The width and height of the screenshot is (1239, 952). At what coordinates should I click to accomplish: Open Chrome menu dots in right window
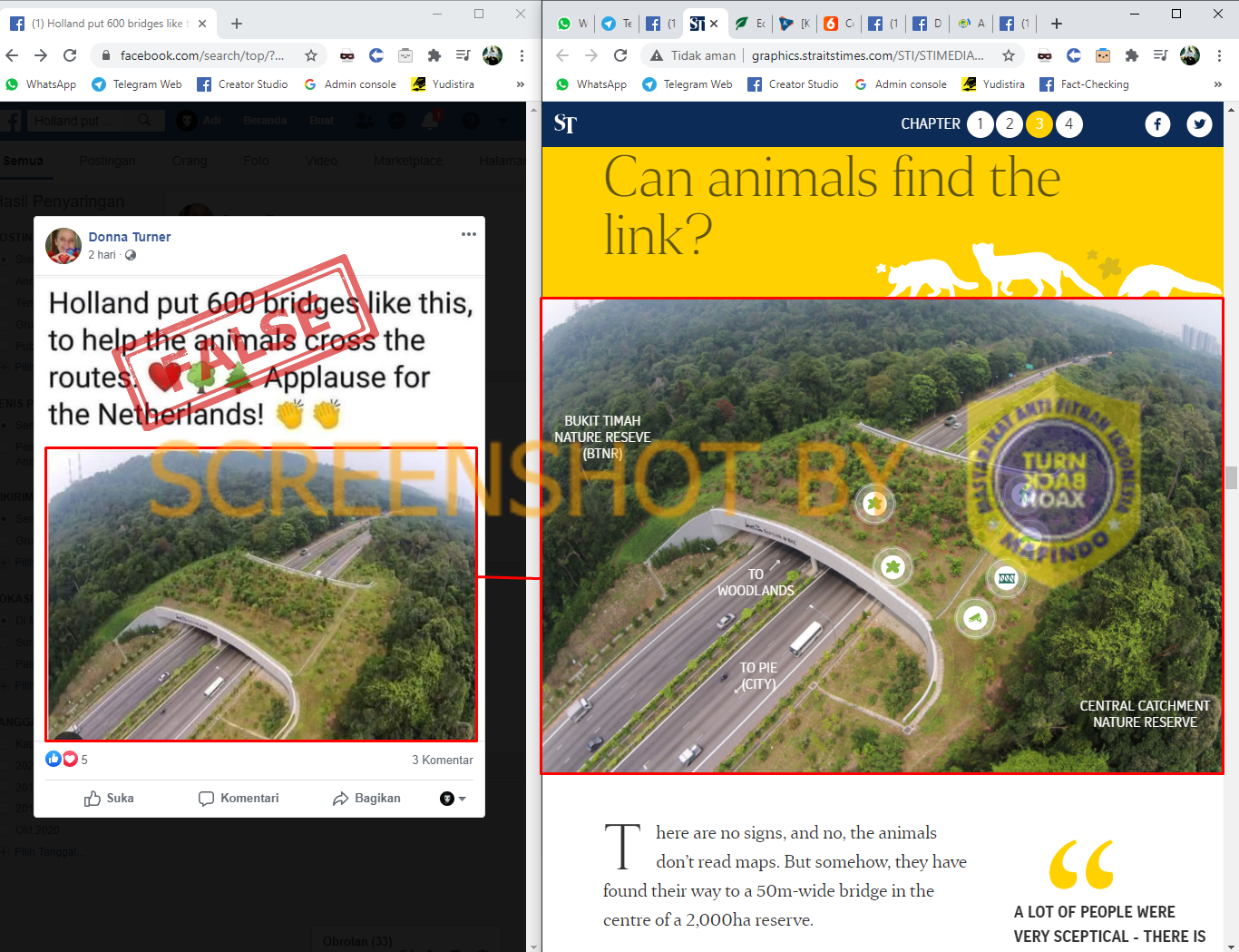click(x=1220, y=55)
